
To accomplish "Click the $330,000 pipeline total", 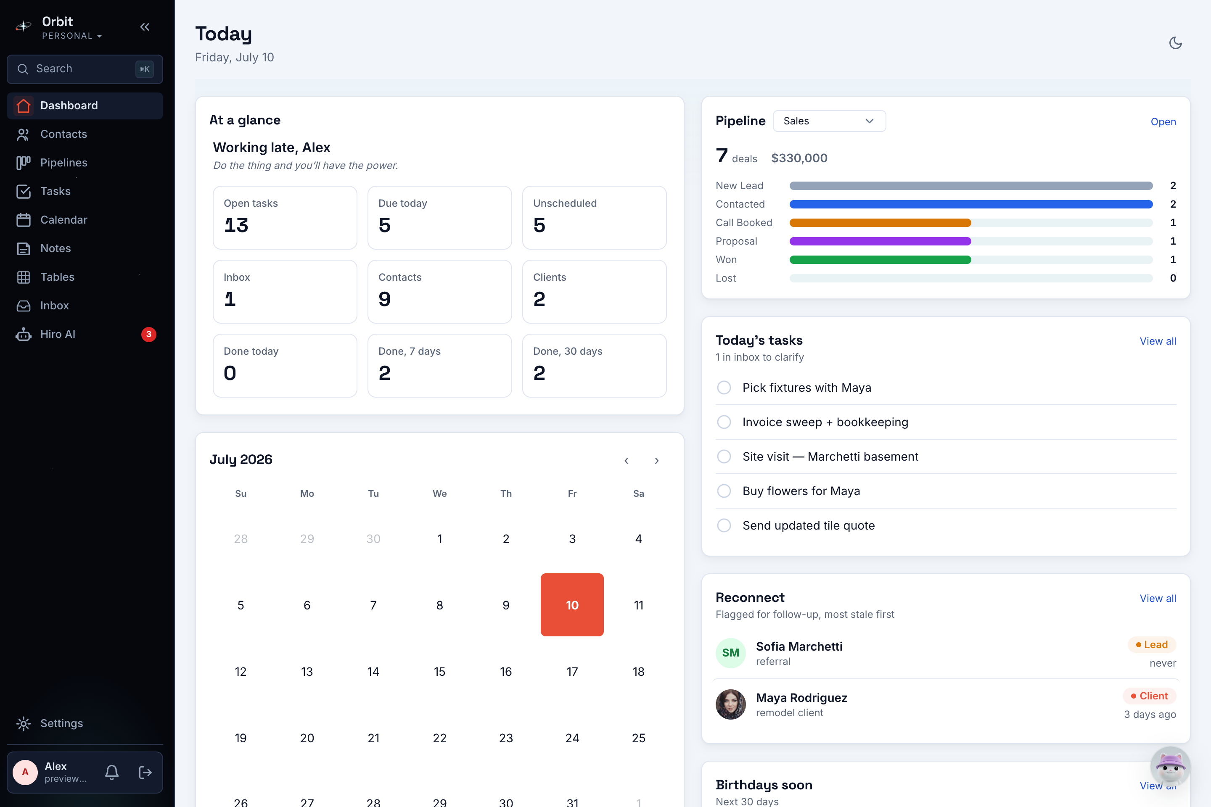I will coord(799,158).
